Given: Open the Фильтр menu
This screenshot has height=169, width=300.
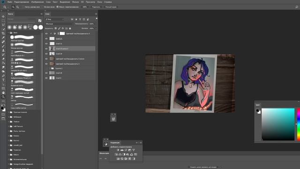Looking at the screenshot, I should (75, 2).
